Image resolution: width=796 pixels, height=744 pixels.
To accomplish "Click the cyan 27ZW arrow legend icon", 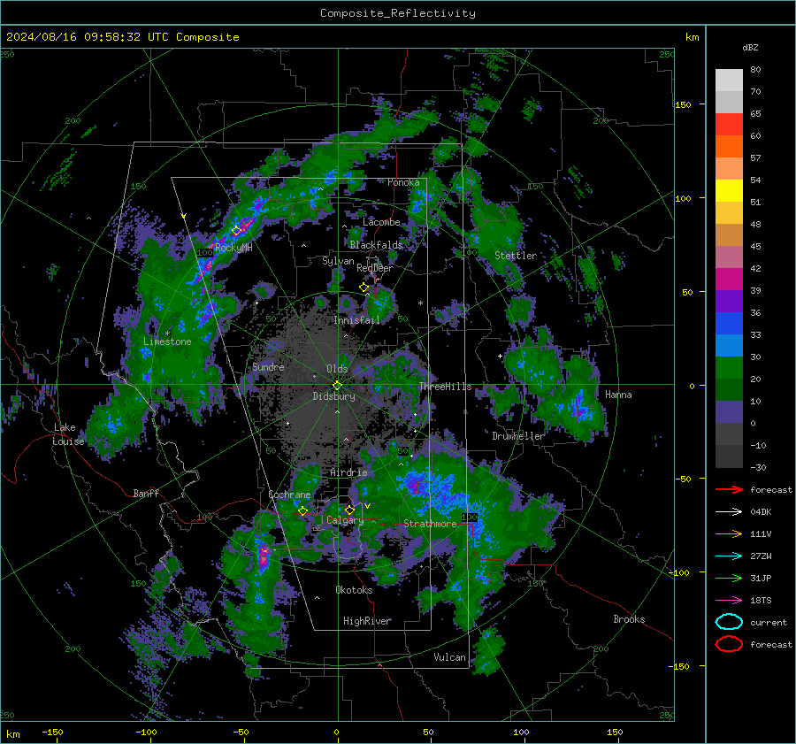I will tap(729, 556).
